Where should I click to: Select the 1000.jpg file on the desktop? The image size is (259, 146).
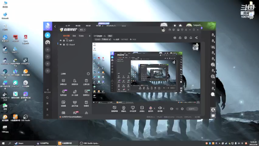click(x=5, y=129)
